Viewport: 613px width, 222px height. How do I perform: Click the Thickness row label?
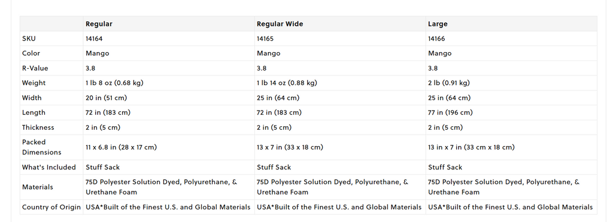(38, 127)
